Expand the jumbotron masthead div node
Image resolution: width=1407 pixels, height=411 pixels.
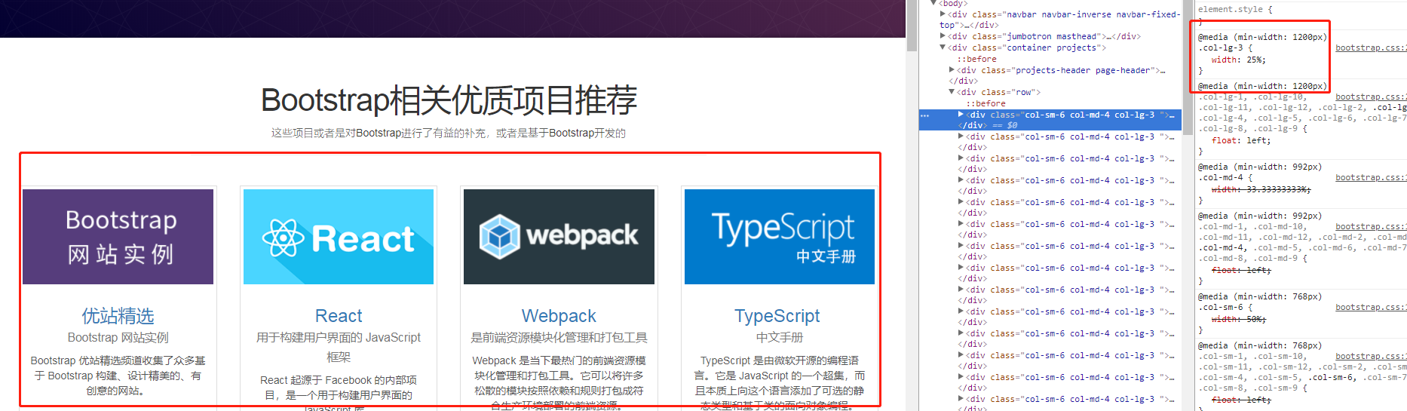coord(943,36)
